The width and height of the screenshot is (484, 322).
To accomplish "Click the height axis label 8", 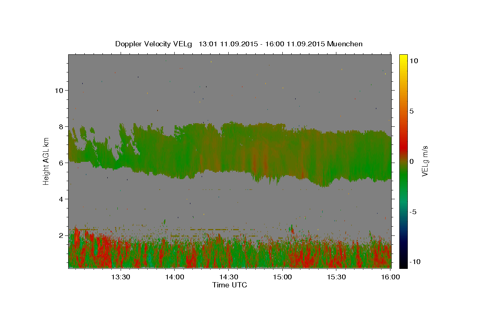I will (61, 126).
